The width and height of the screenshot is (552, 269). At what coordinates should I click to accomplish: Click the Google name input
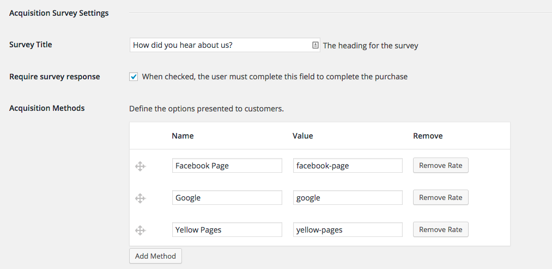click(227, 198)
